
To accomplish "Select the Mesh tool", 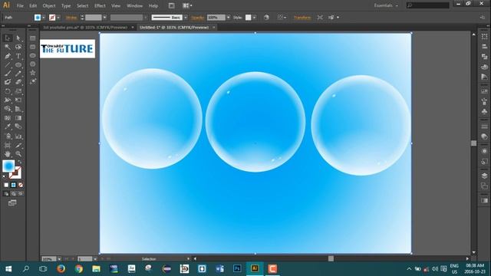I will coord(8,118).
